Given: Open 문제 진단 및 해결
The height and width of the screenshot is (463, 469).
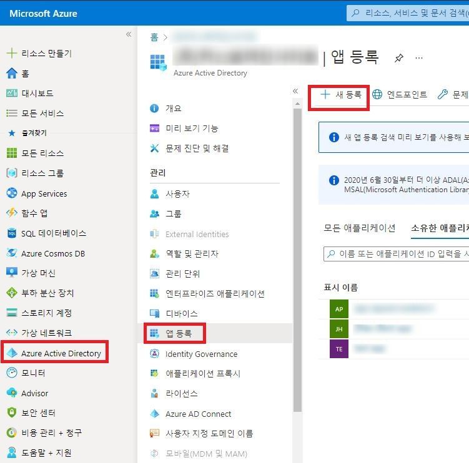Looking at the screenshot, I should coord(189,149).
